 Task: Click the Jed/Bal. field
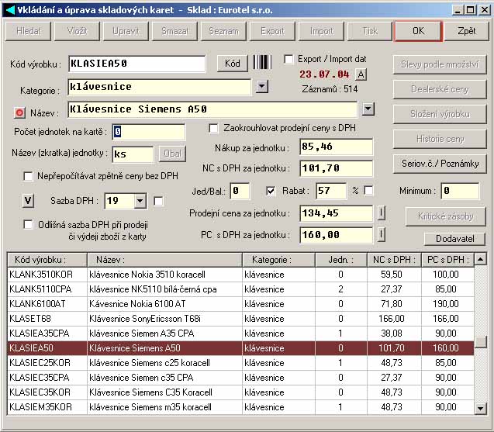tap(240, 191)
